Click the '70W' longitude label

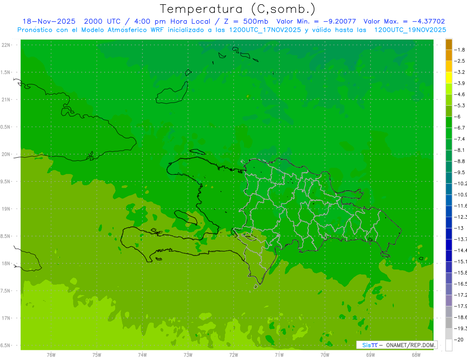325,355
